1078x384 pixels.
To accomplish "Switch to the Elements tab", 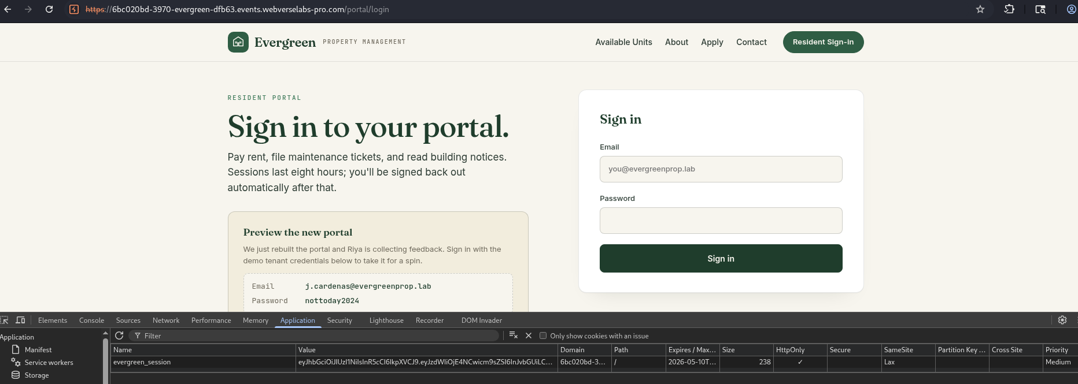I will point(53,320).
